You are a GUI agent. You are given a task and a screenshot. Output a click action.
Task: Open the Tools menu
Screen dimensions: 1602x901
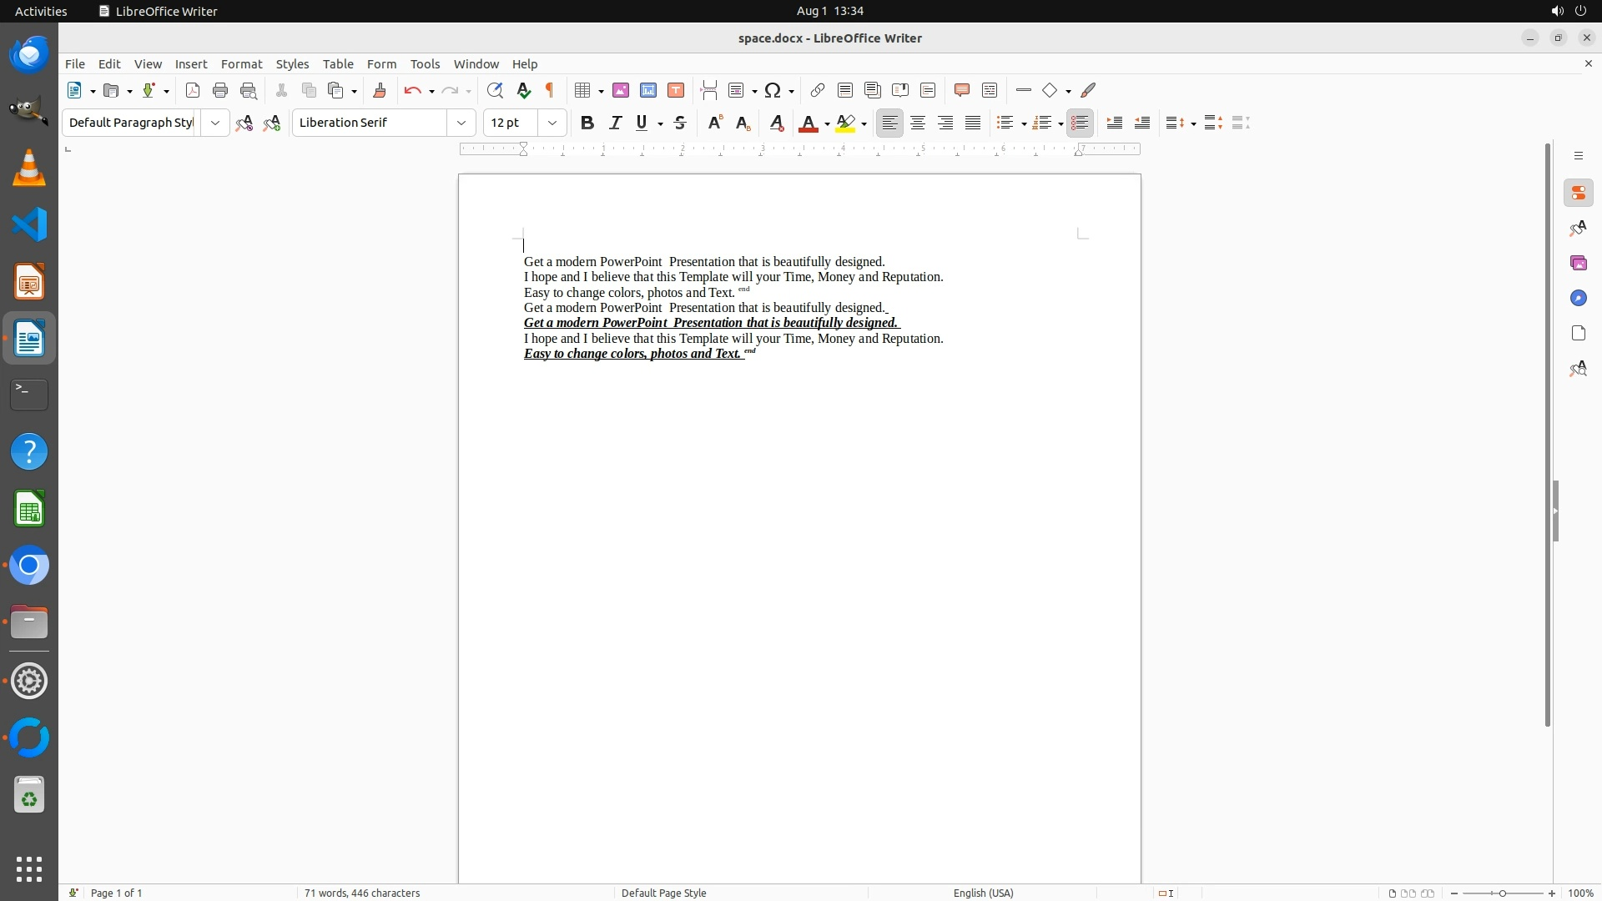[425, 64]
